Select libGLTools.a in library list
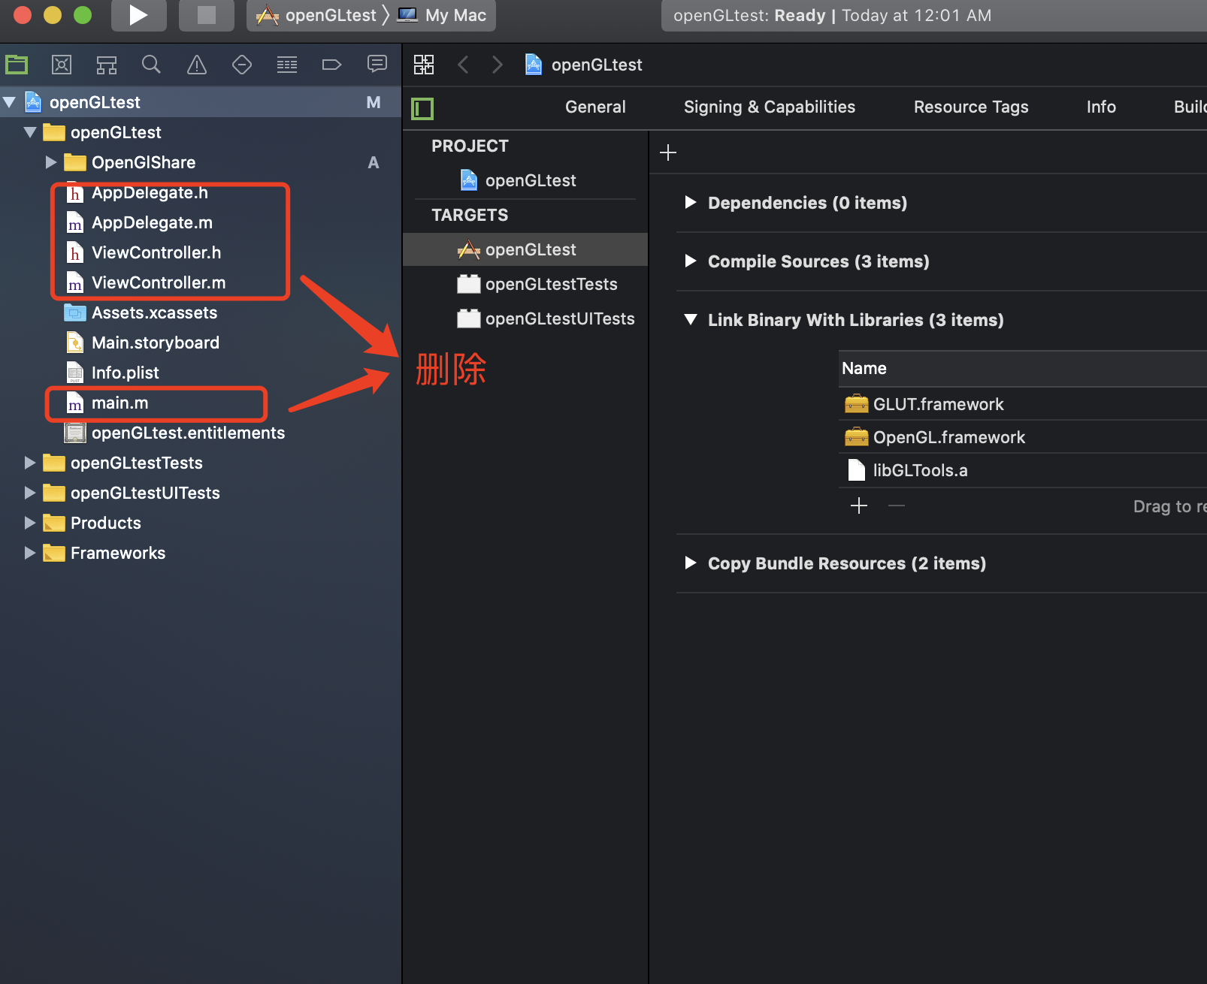Image resolution: width=1207 pixels, height=984 pixels. [1023, 470]
